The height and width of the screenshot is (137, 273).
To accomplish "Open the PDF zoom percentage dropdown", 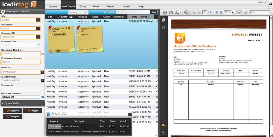I will [x=233, y=12].
